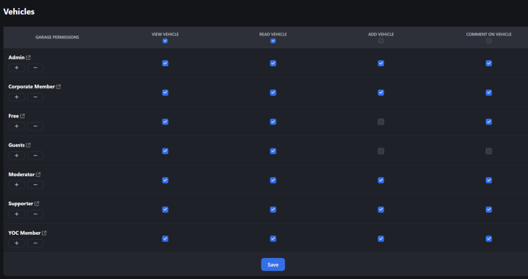Viewport: 528px width, 279px height.
Task: Open the Supporter external link icon
Action: pyautogui.click(x=37, y=204)
